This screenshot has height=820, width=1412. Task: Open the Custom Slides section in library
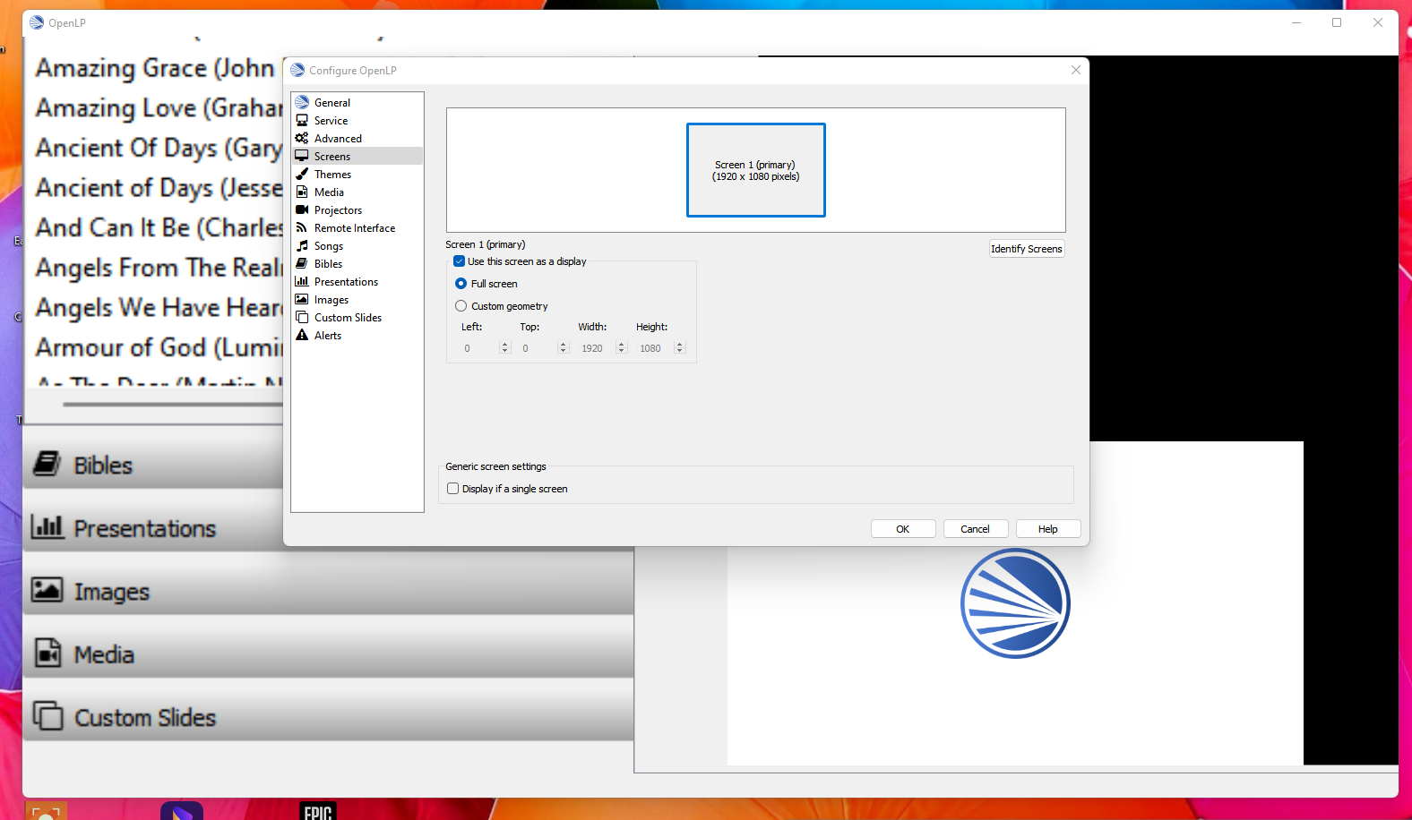coord(328,717)
